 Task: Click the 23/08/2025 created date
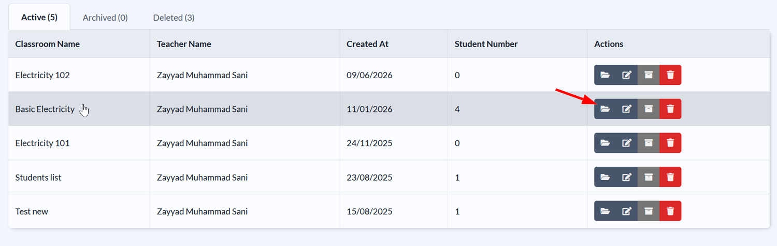click(369, 177)
